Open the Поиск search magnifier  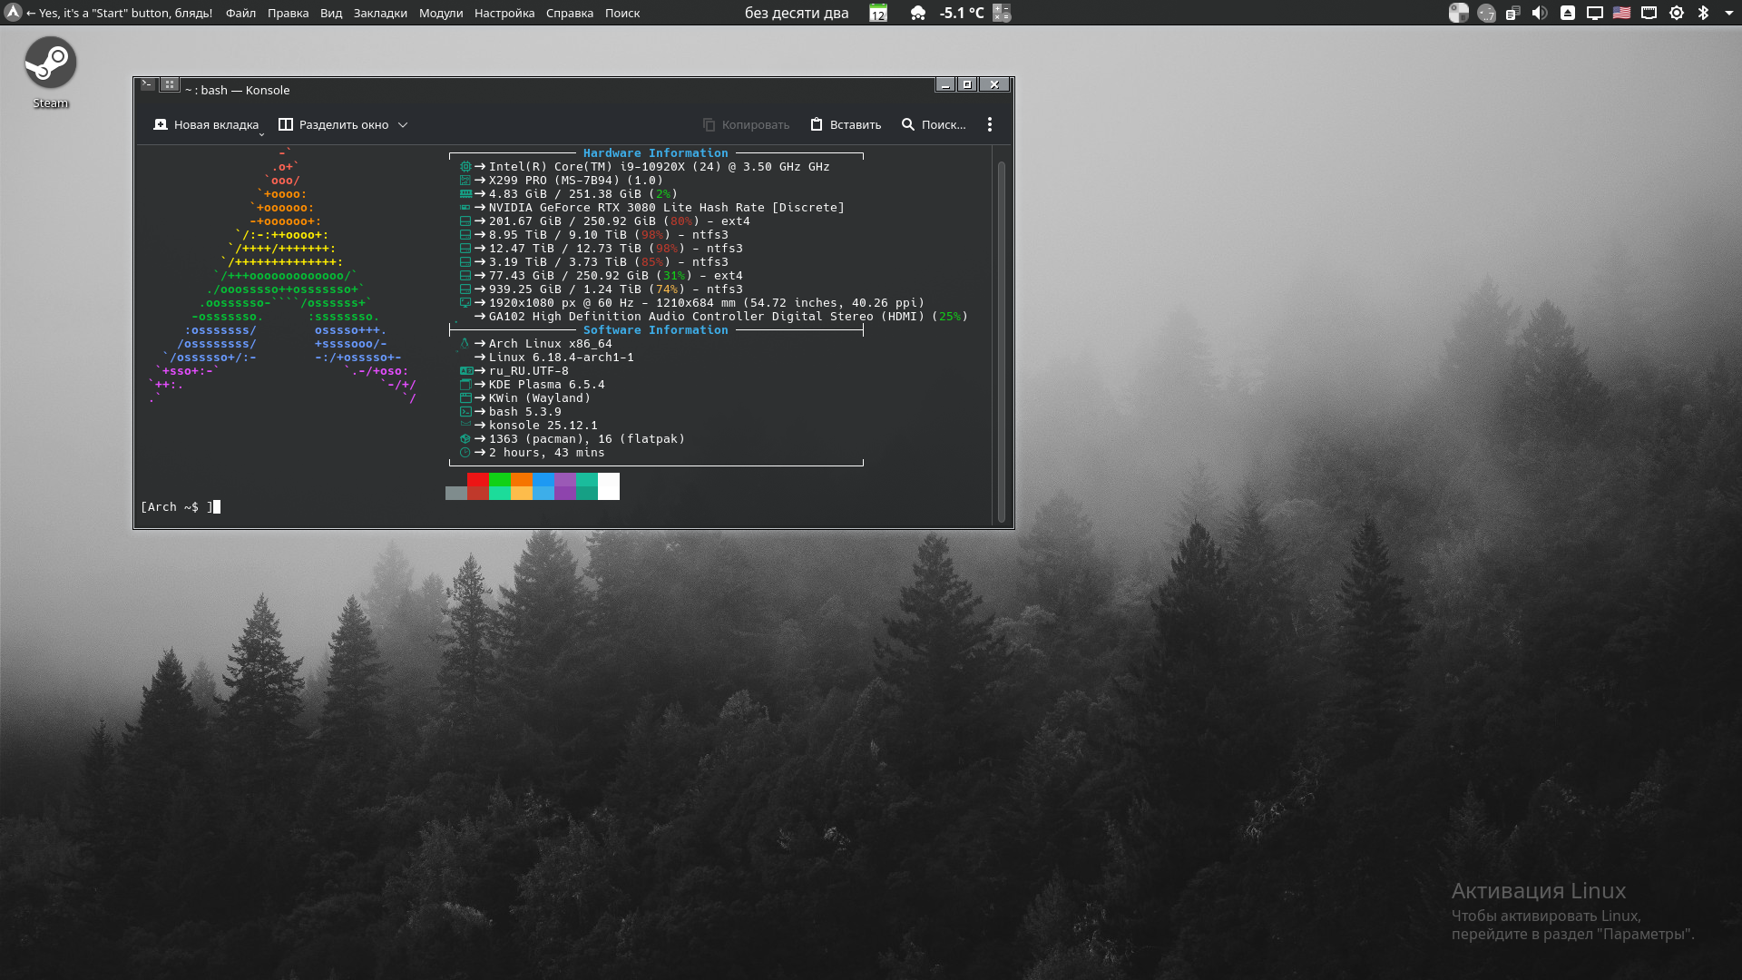(908, 124)
